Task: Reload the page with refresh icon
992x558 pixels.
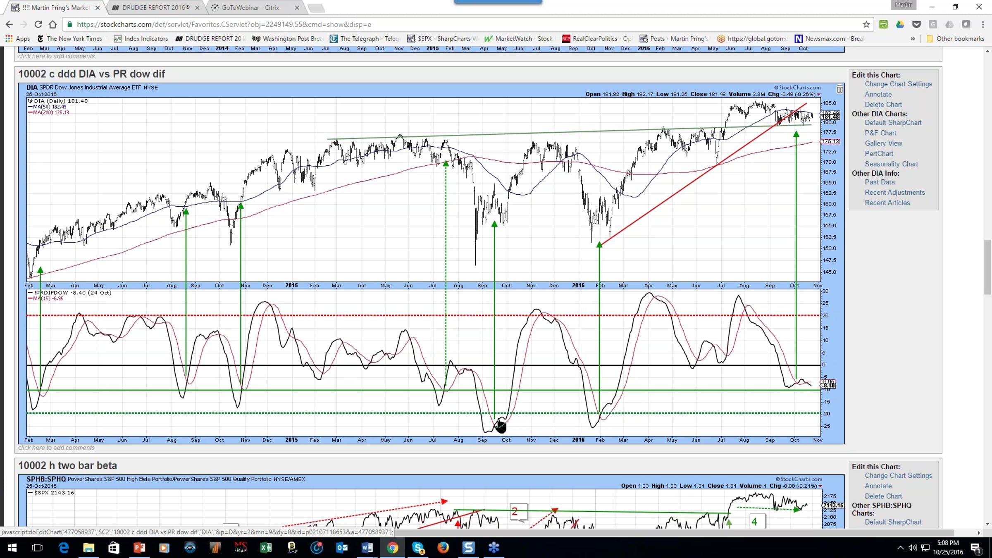Action: click(38, 24)
